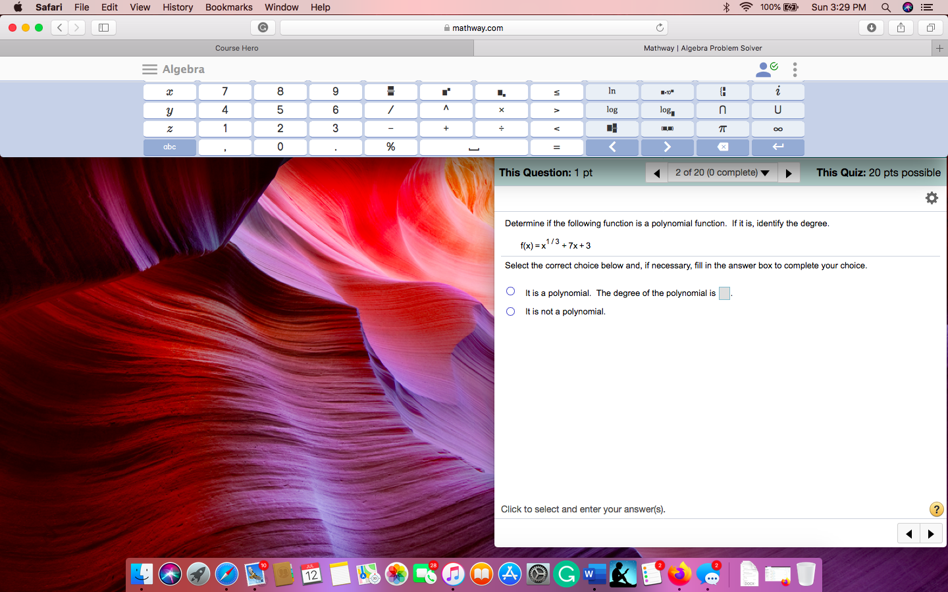Tap the infinity symbol key
The height and width of the screenshot is (592, 948).
coord(777,128)
